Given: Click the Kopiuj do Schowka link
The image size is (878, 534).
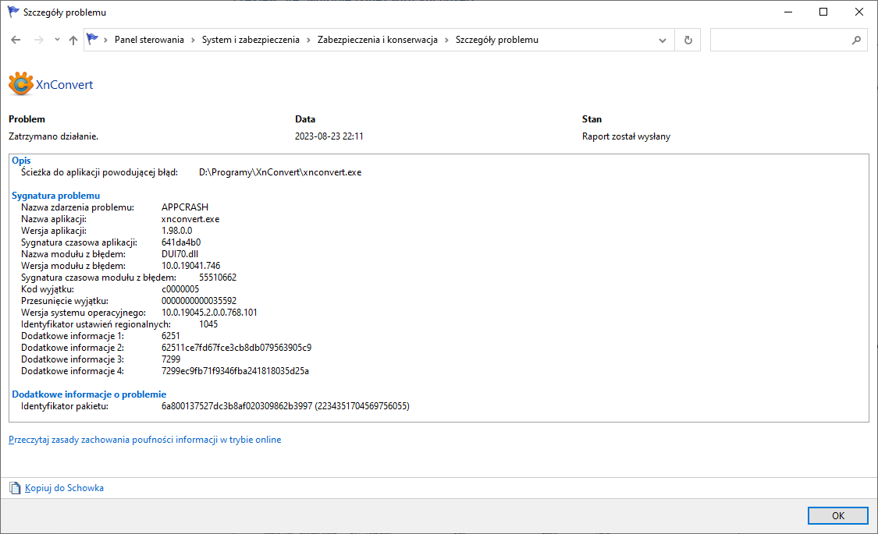Looking at the screenshot, I should (x=64, y=488).
